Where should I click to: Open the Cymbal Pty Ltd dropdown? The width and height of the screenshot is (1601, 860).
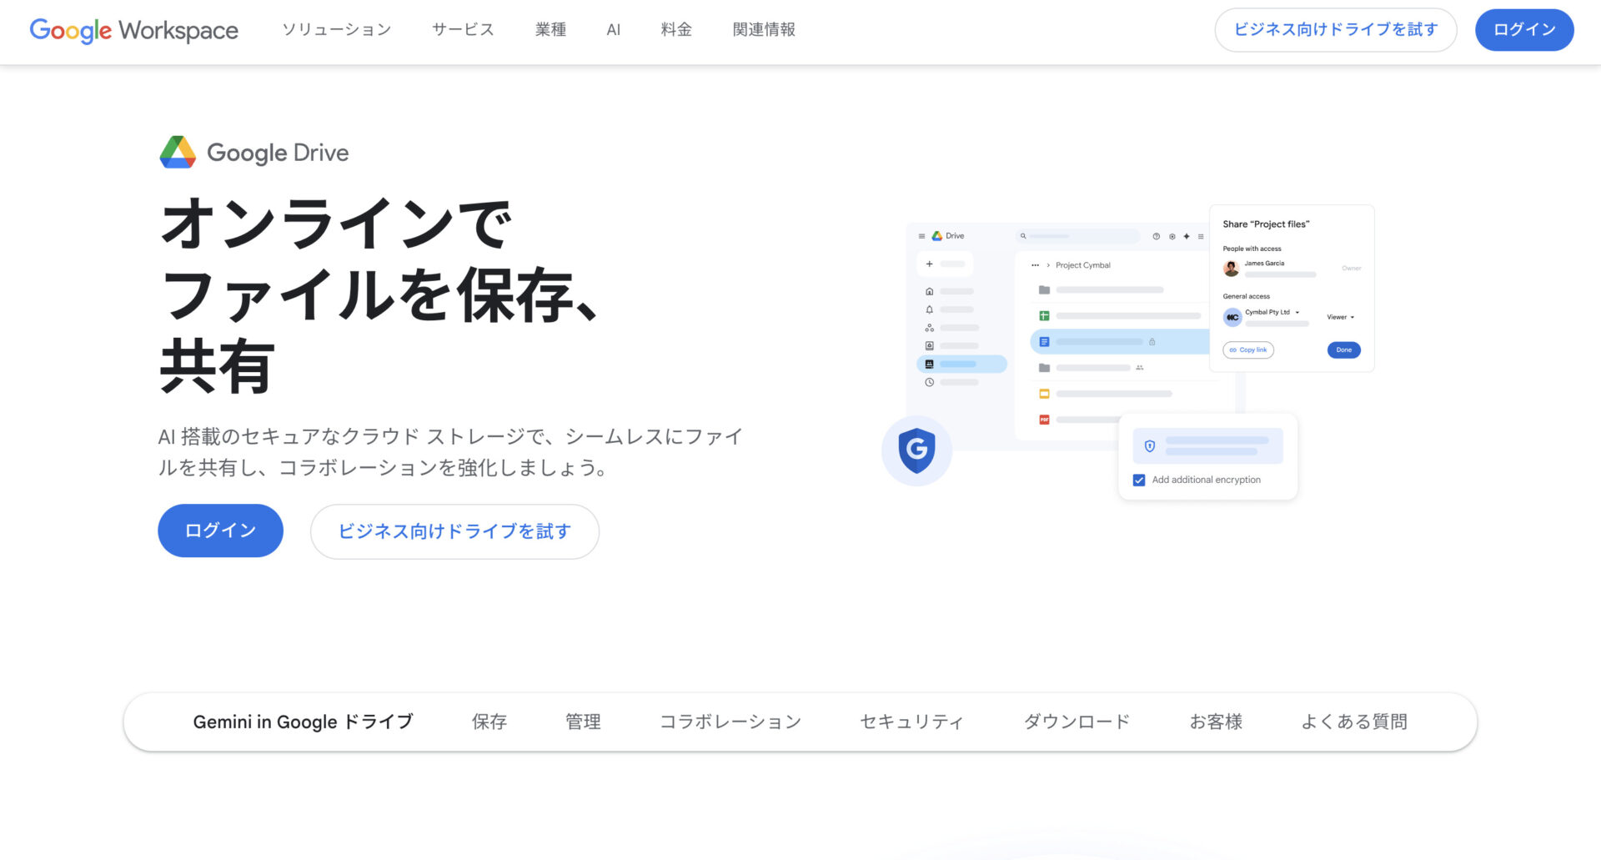(1272, 312)
